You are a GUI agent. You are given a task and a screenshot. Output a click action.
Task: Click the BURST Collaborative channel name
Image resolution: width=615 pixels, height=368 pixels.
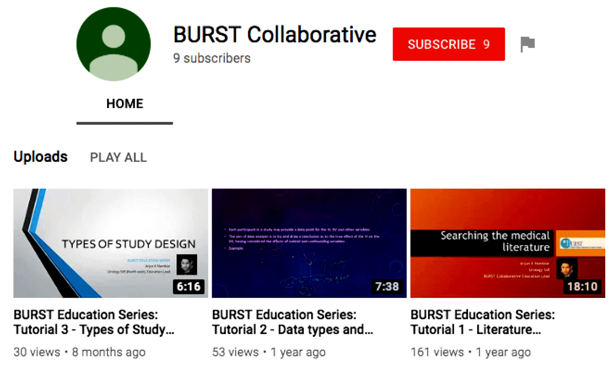[275, 35]
